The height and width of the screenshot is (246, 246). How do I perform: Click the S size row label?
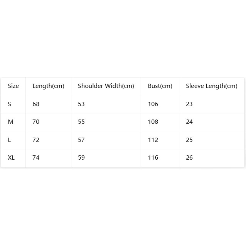[x=9, y=104]
